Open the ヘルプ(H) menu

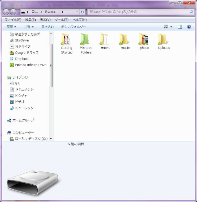80,20
